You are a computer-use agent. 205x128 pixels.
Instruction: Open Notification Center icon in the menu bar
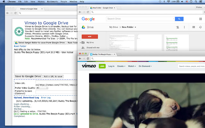click(201, 2)
